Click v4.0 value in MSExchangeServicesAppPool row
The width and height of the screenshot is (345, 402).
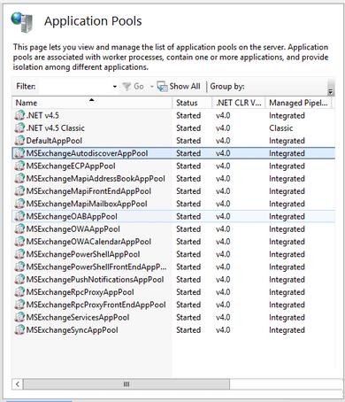pyautogui.click(x=223, y=318)
